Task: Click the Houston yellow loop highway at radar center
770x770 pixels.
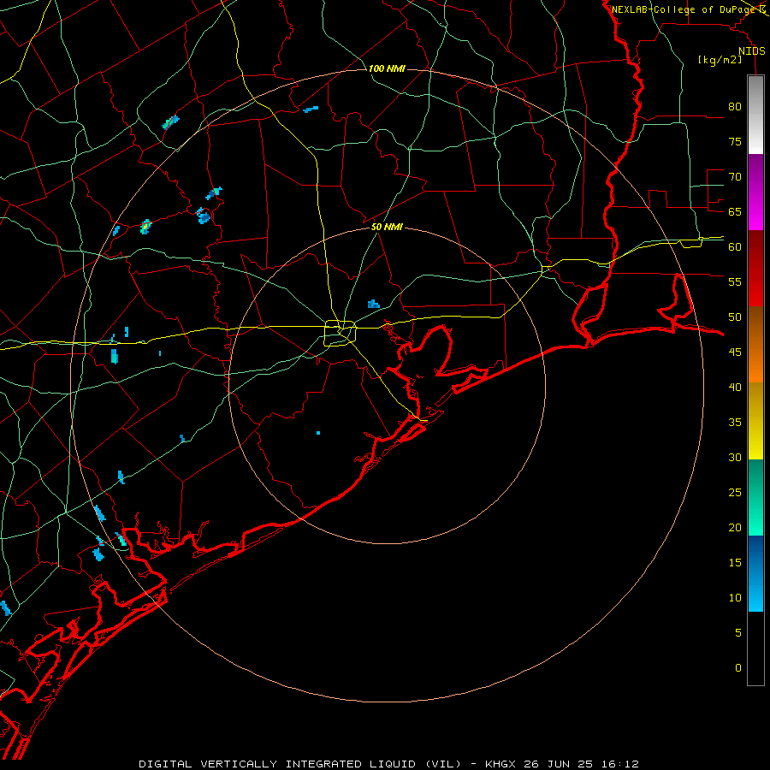Action: click(x=341, y=333)
